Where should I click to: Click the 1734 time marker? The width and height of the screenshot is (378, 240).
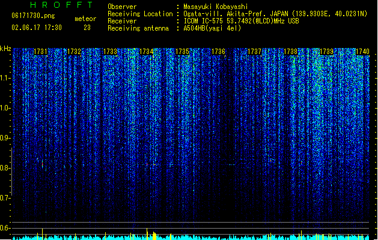(x=146, y=52)
